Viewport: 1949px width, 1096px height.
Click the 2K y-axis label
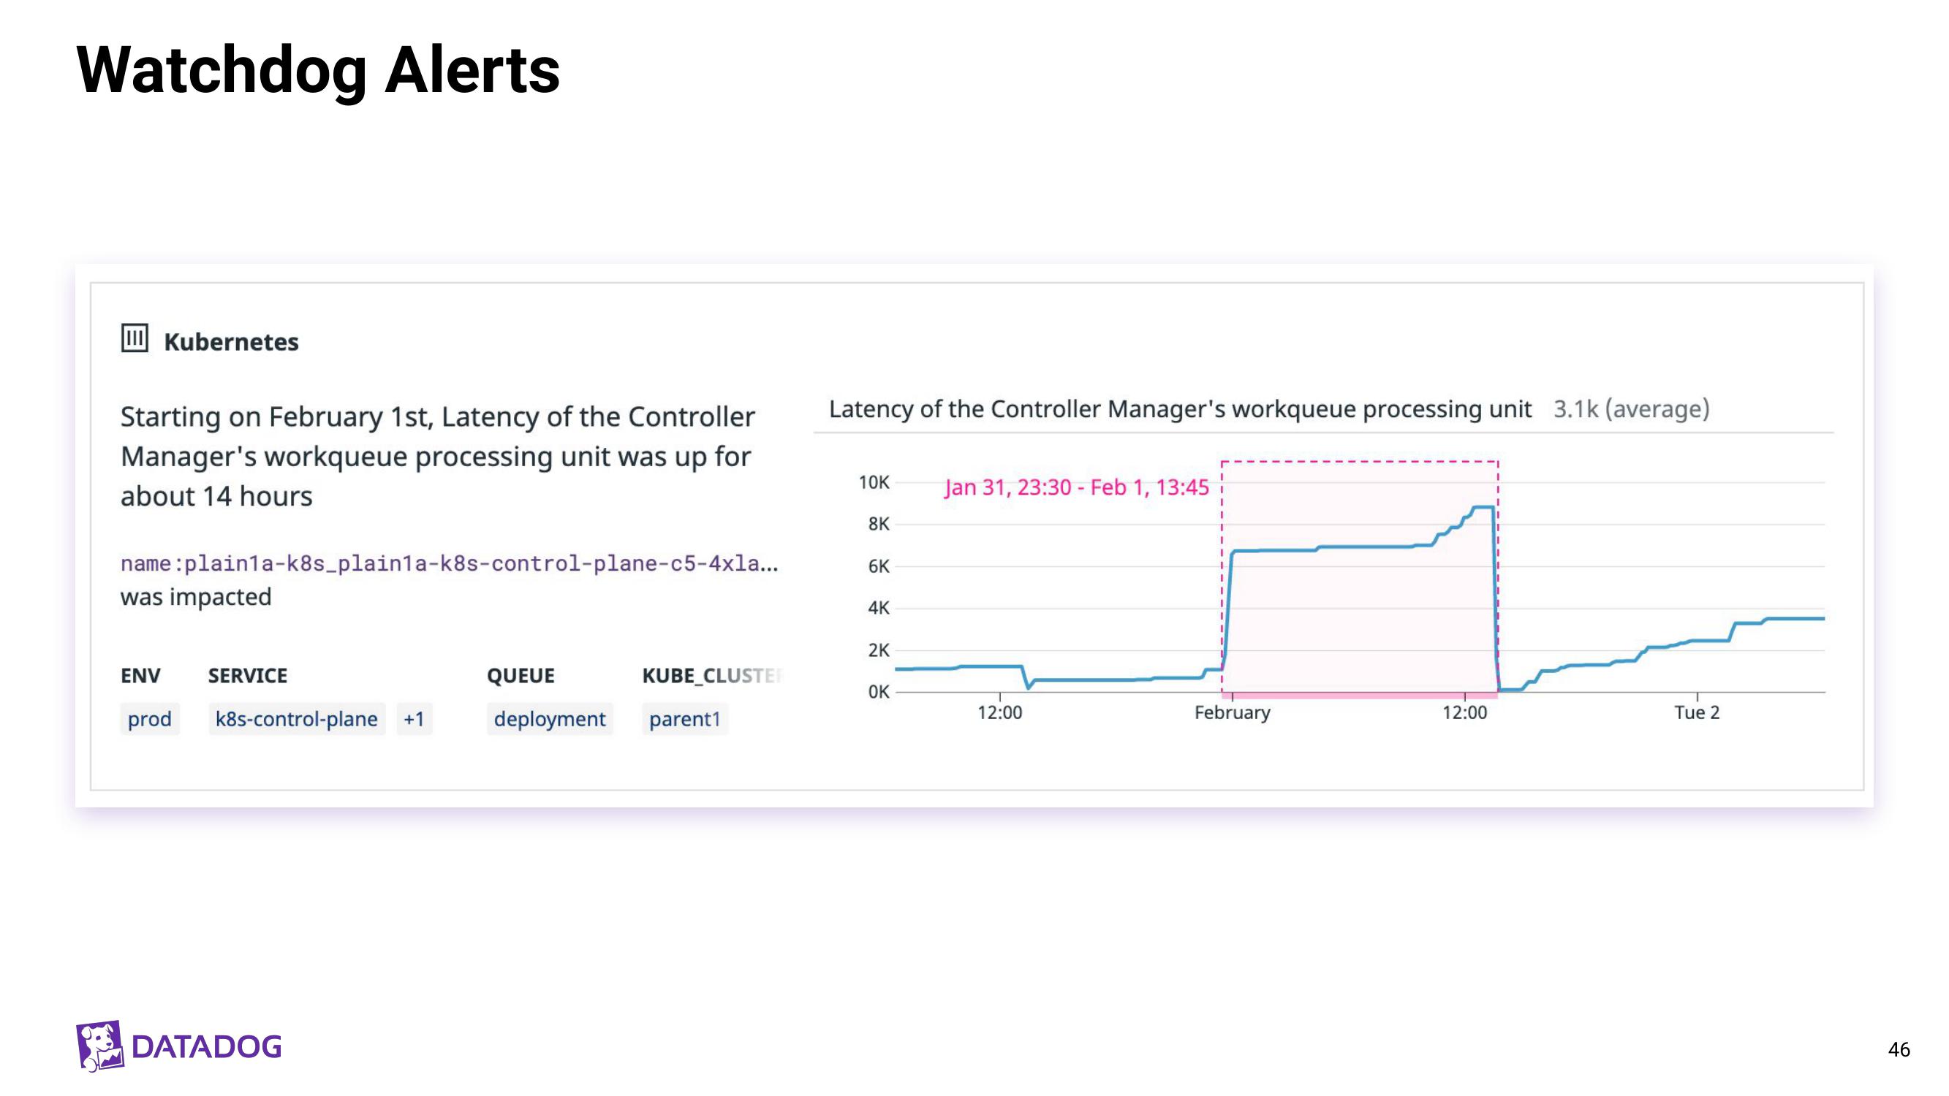tap(879, 650)
